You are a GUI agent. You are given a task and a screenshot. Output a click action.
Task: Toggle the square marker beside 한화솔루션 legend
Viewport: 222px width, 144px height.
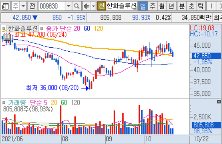coord(4,29)
